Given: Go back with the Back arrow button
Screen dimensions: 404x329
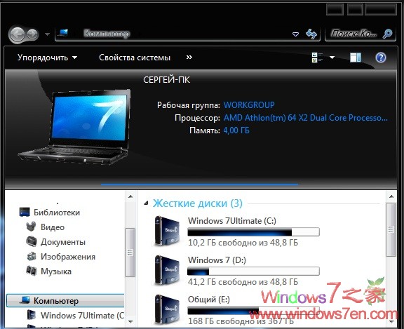Looking at the screenshot, I should click(17, 34).
